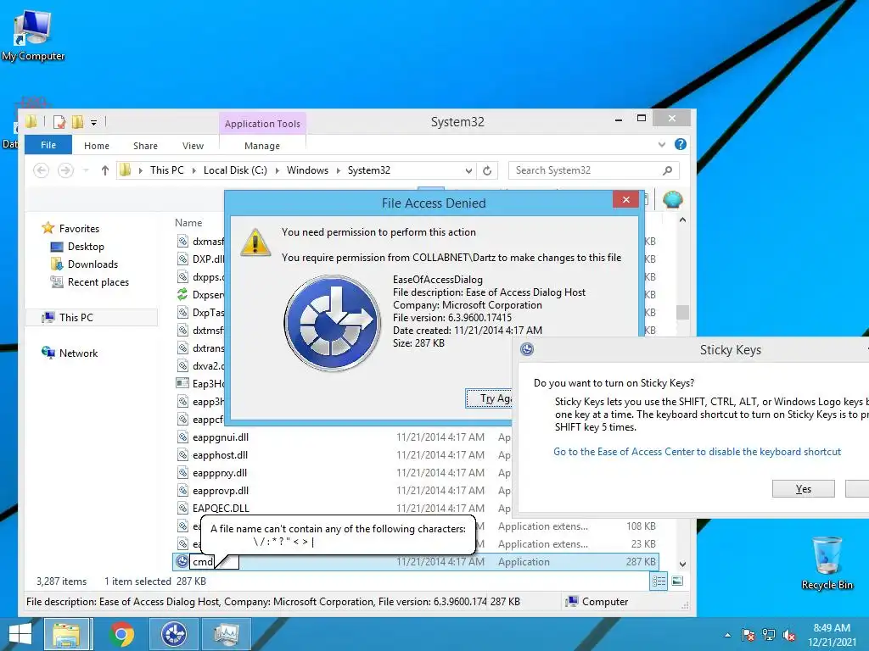Viewport: 869px width, 651px height.
Task: Open Customize Quick Access Toolbar dropdown
Action: [x=93, y=122]
